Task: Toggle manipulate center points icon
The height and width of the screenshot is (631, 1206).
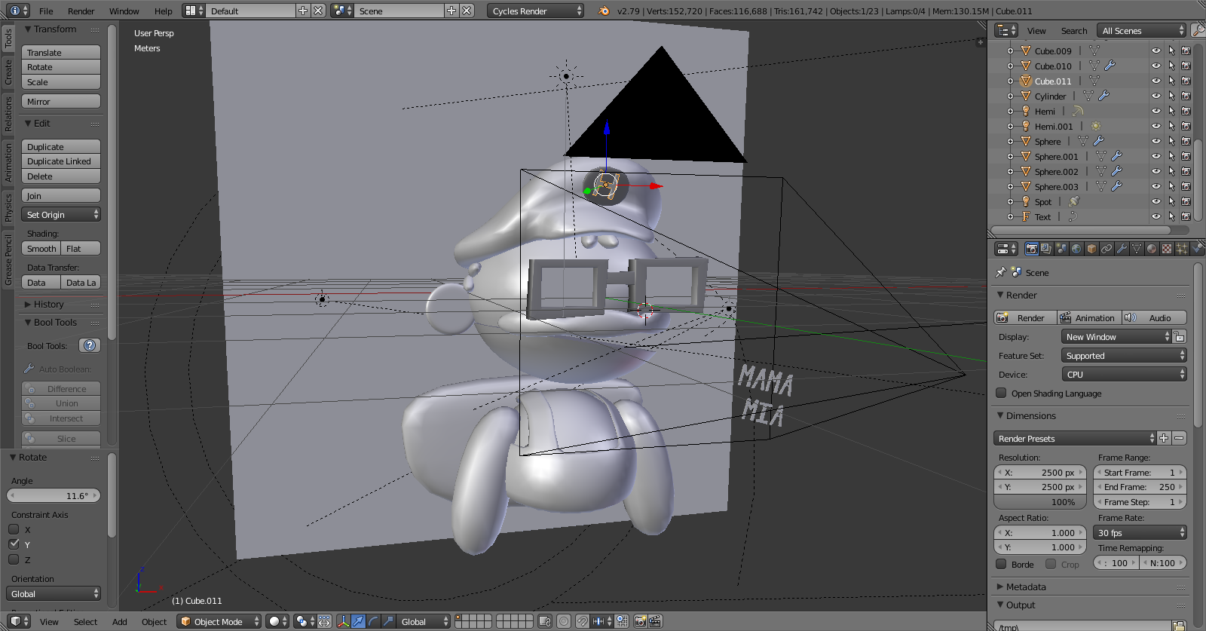Action: point(324,621)
